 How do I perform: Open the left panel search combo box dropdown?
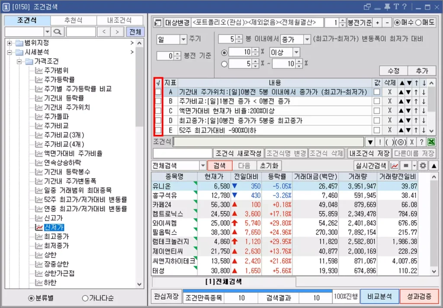(x=48, y=32)
